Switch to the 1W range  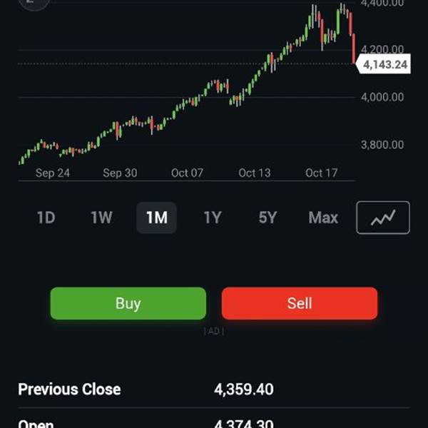tap(101, 218)
